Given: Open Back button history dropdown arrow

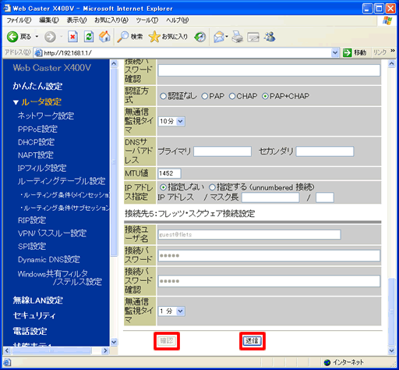Looking at the screenshot, I should tap(37, 37).
